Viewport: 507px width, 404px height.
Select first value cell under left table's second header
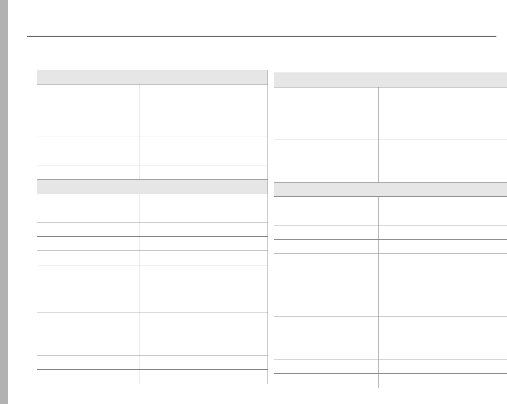pyautogui.click(x=203, y=201)
